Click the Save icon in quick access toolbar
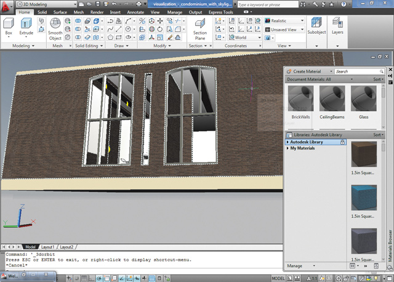Viewport: 394px width, 282px height. tap(98, 4)
